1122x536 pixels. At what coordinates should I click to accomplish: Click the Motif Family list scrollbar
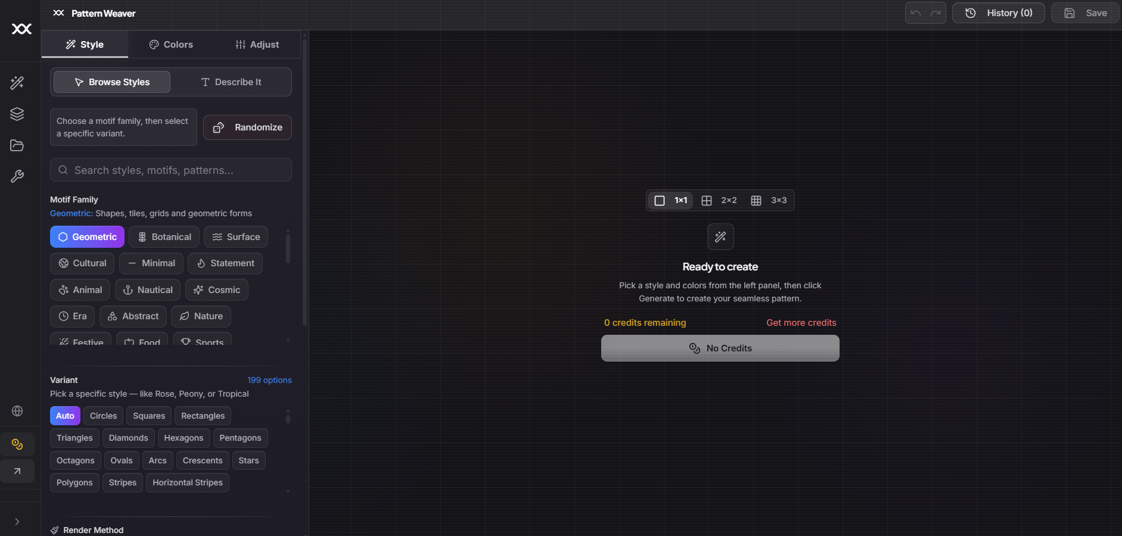pyautogui.click(x=288, y=248)
